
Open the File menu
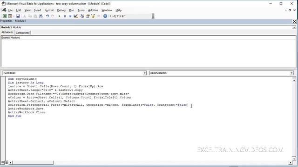coord(10,10)
